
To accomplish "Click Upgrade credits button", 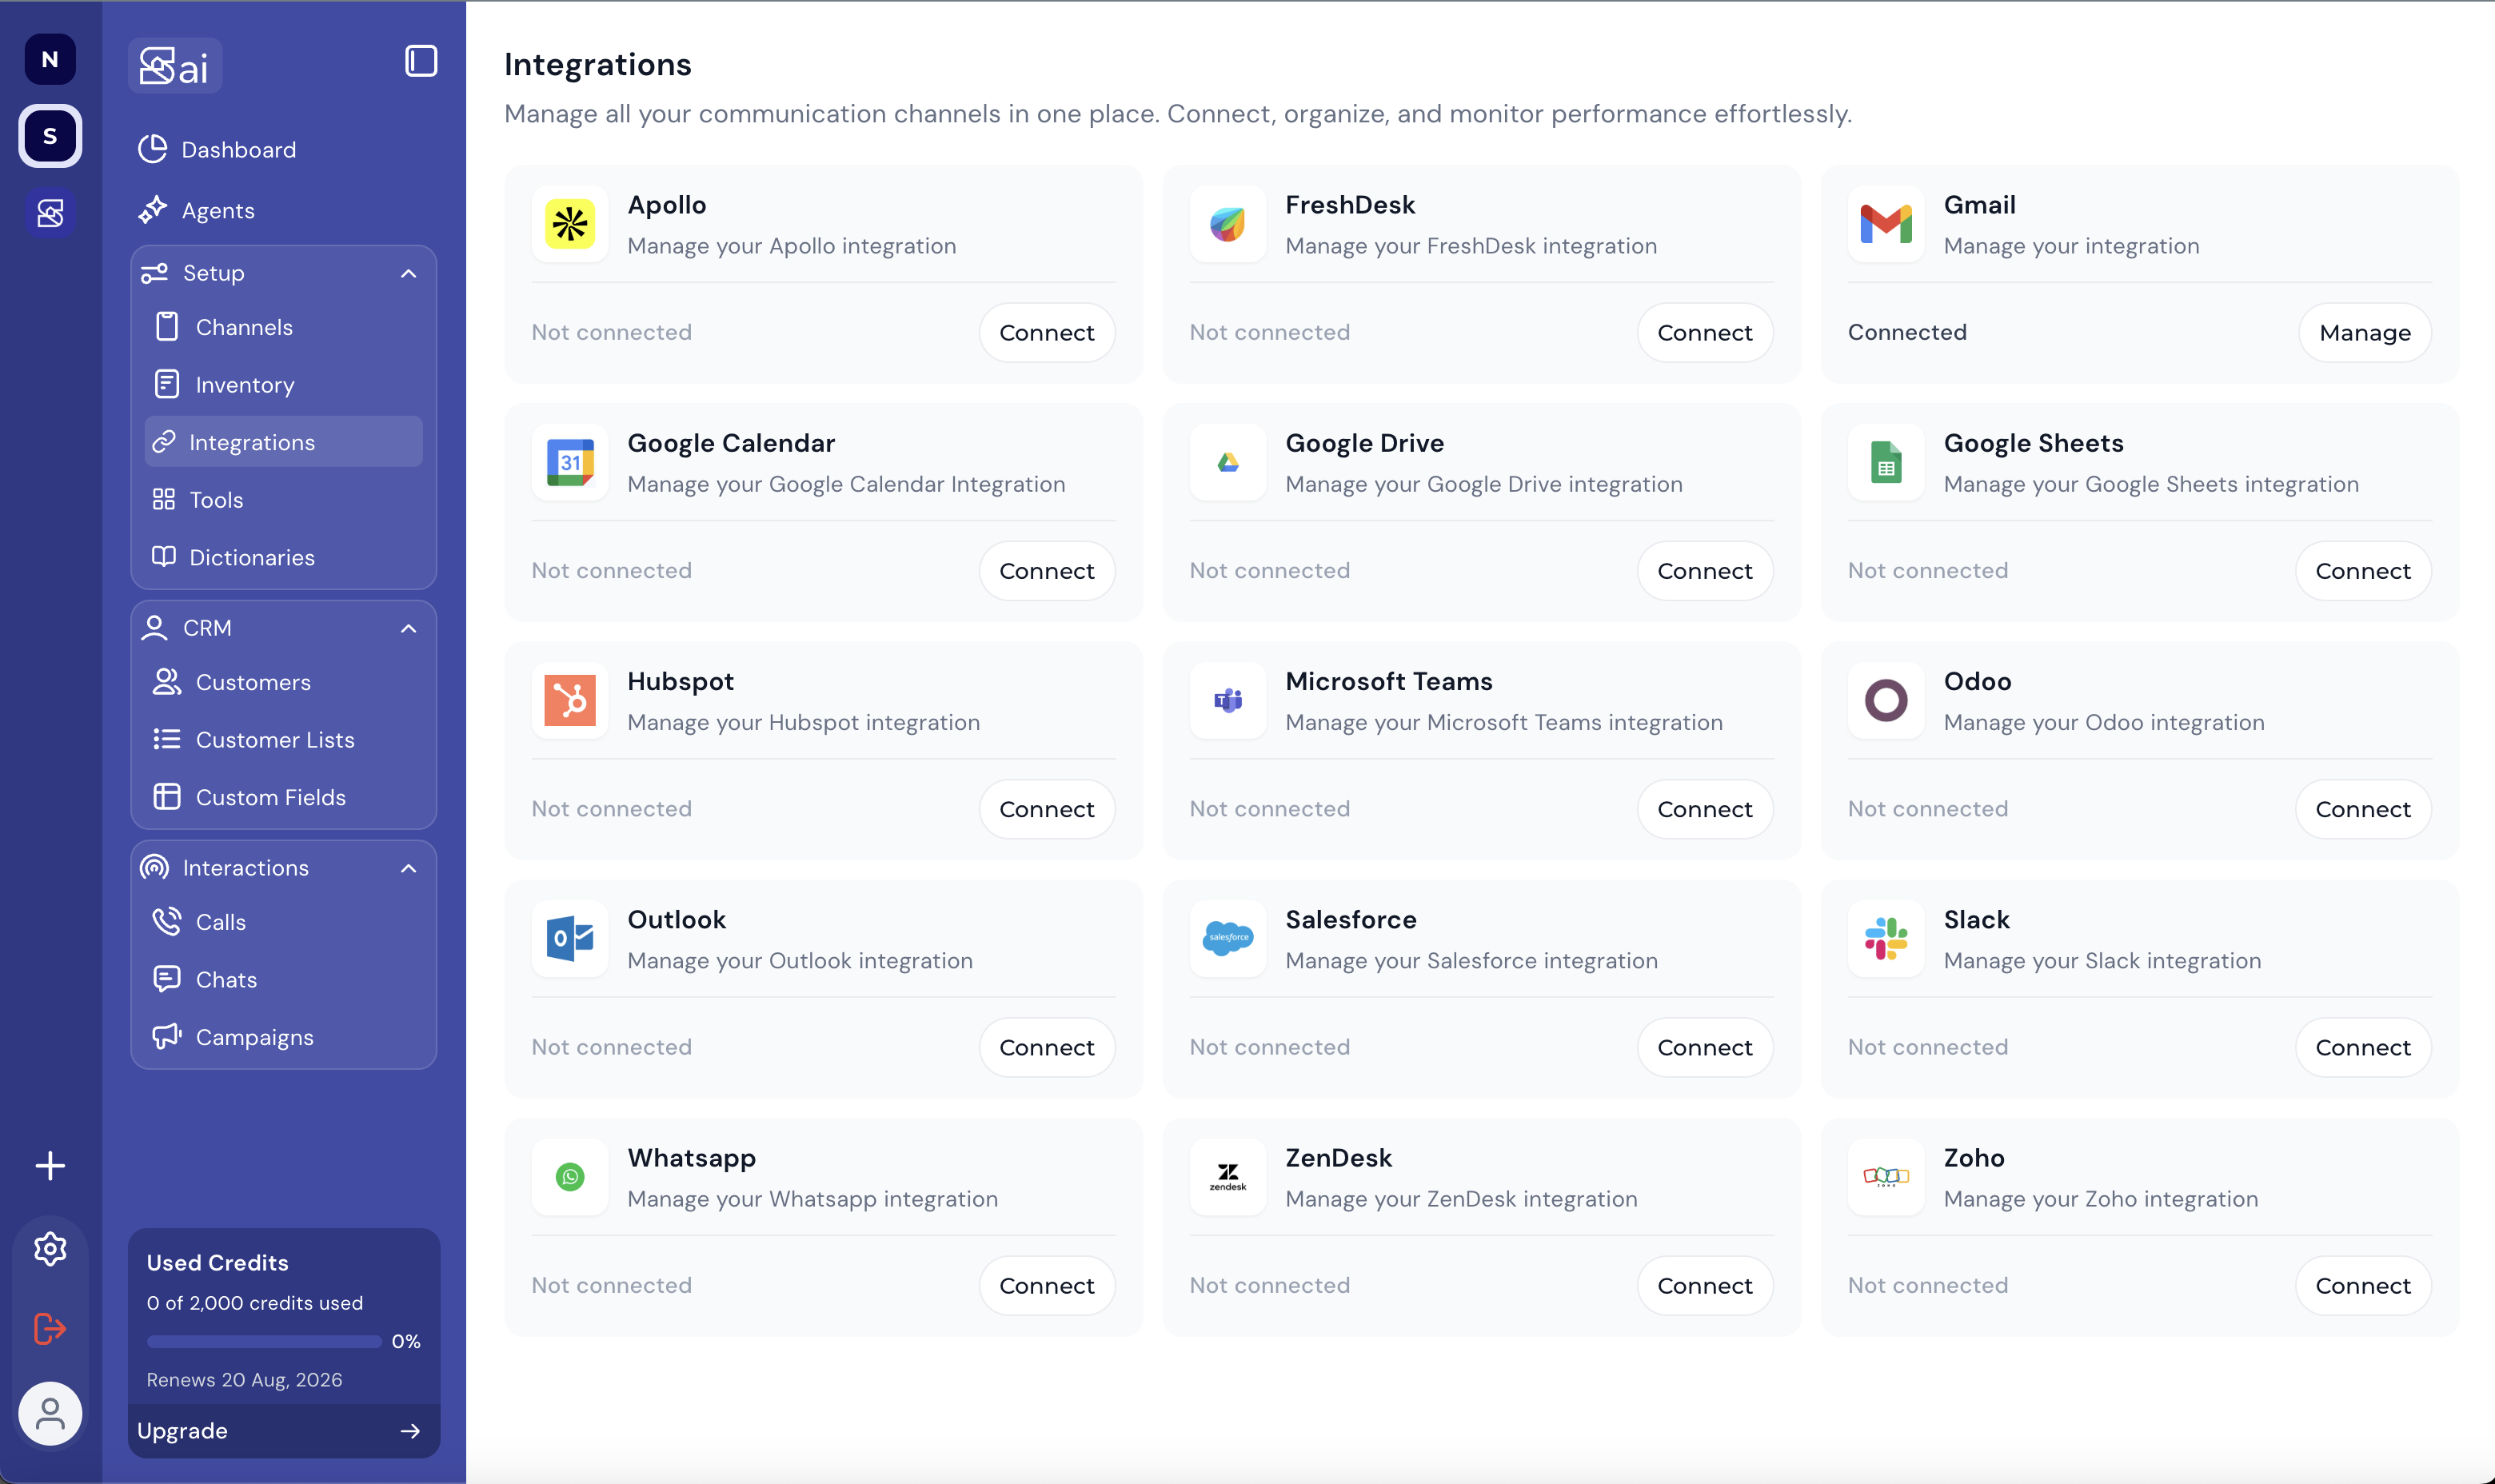I will (283, 1431).
